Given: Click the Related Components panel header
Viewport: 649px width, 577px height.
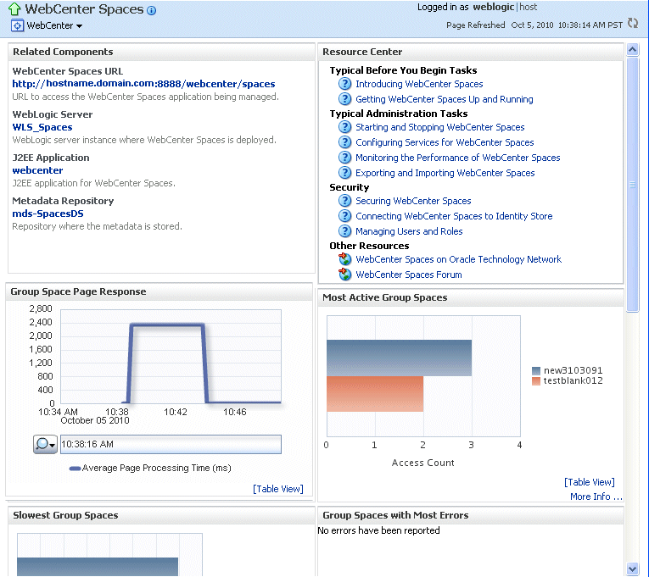Looking at the screenshot, I should [161, 52].
